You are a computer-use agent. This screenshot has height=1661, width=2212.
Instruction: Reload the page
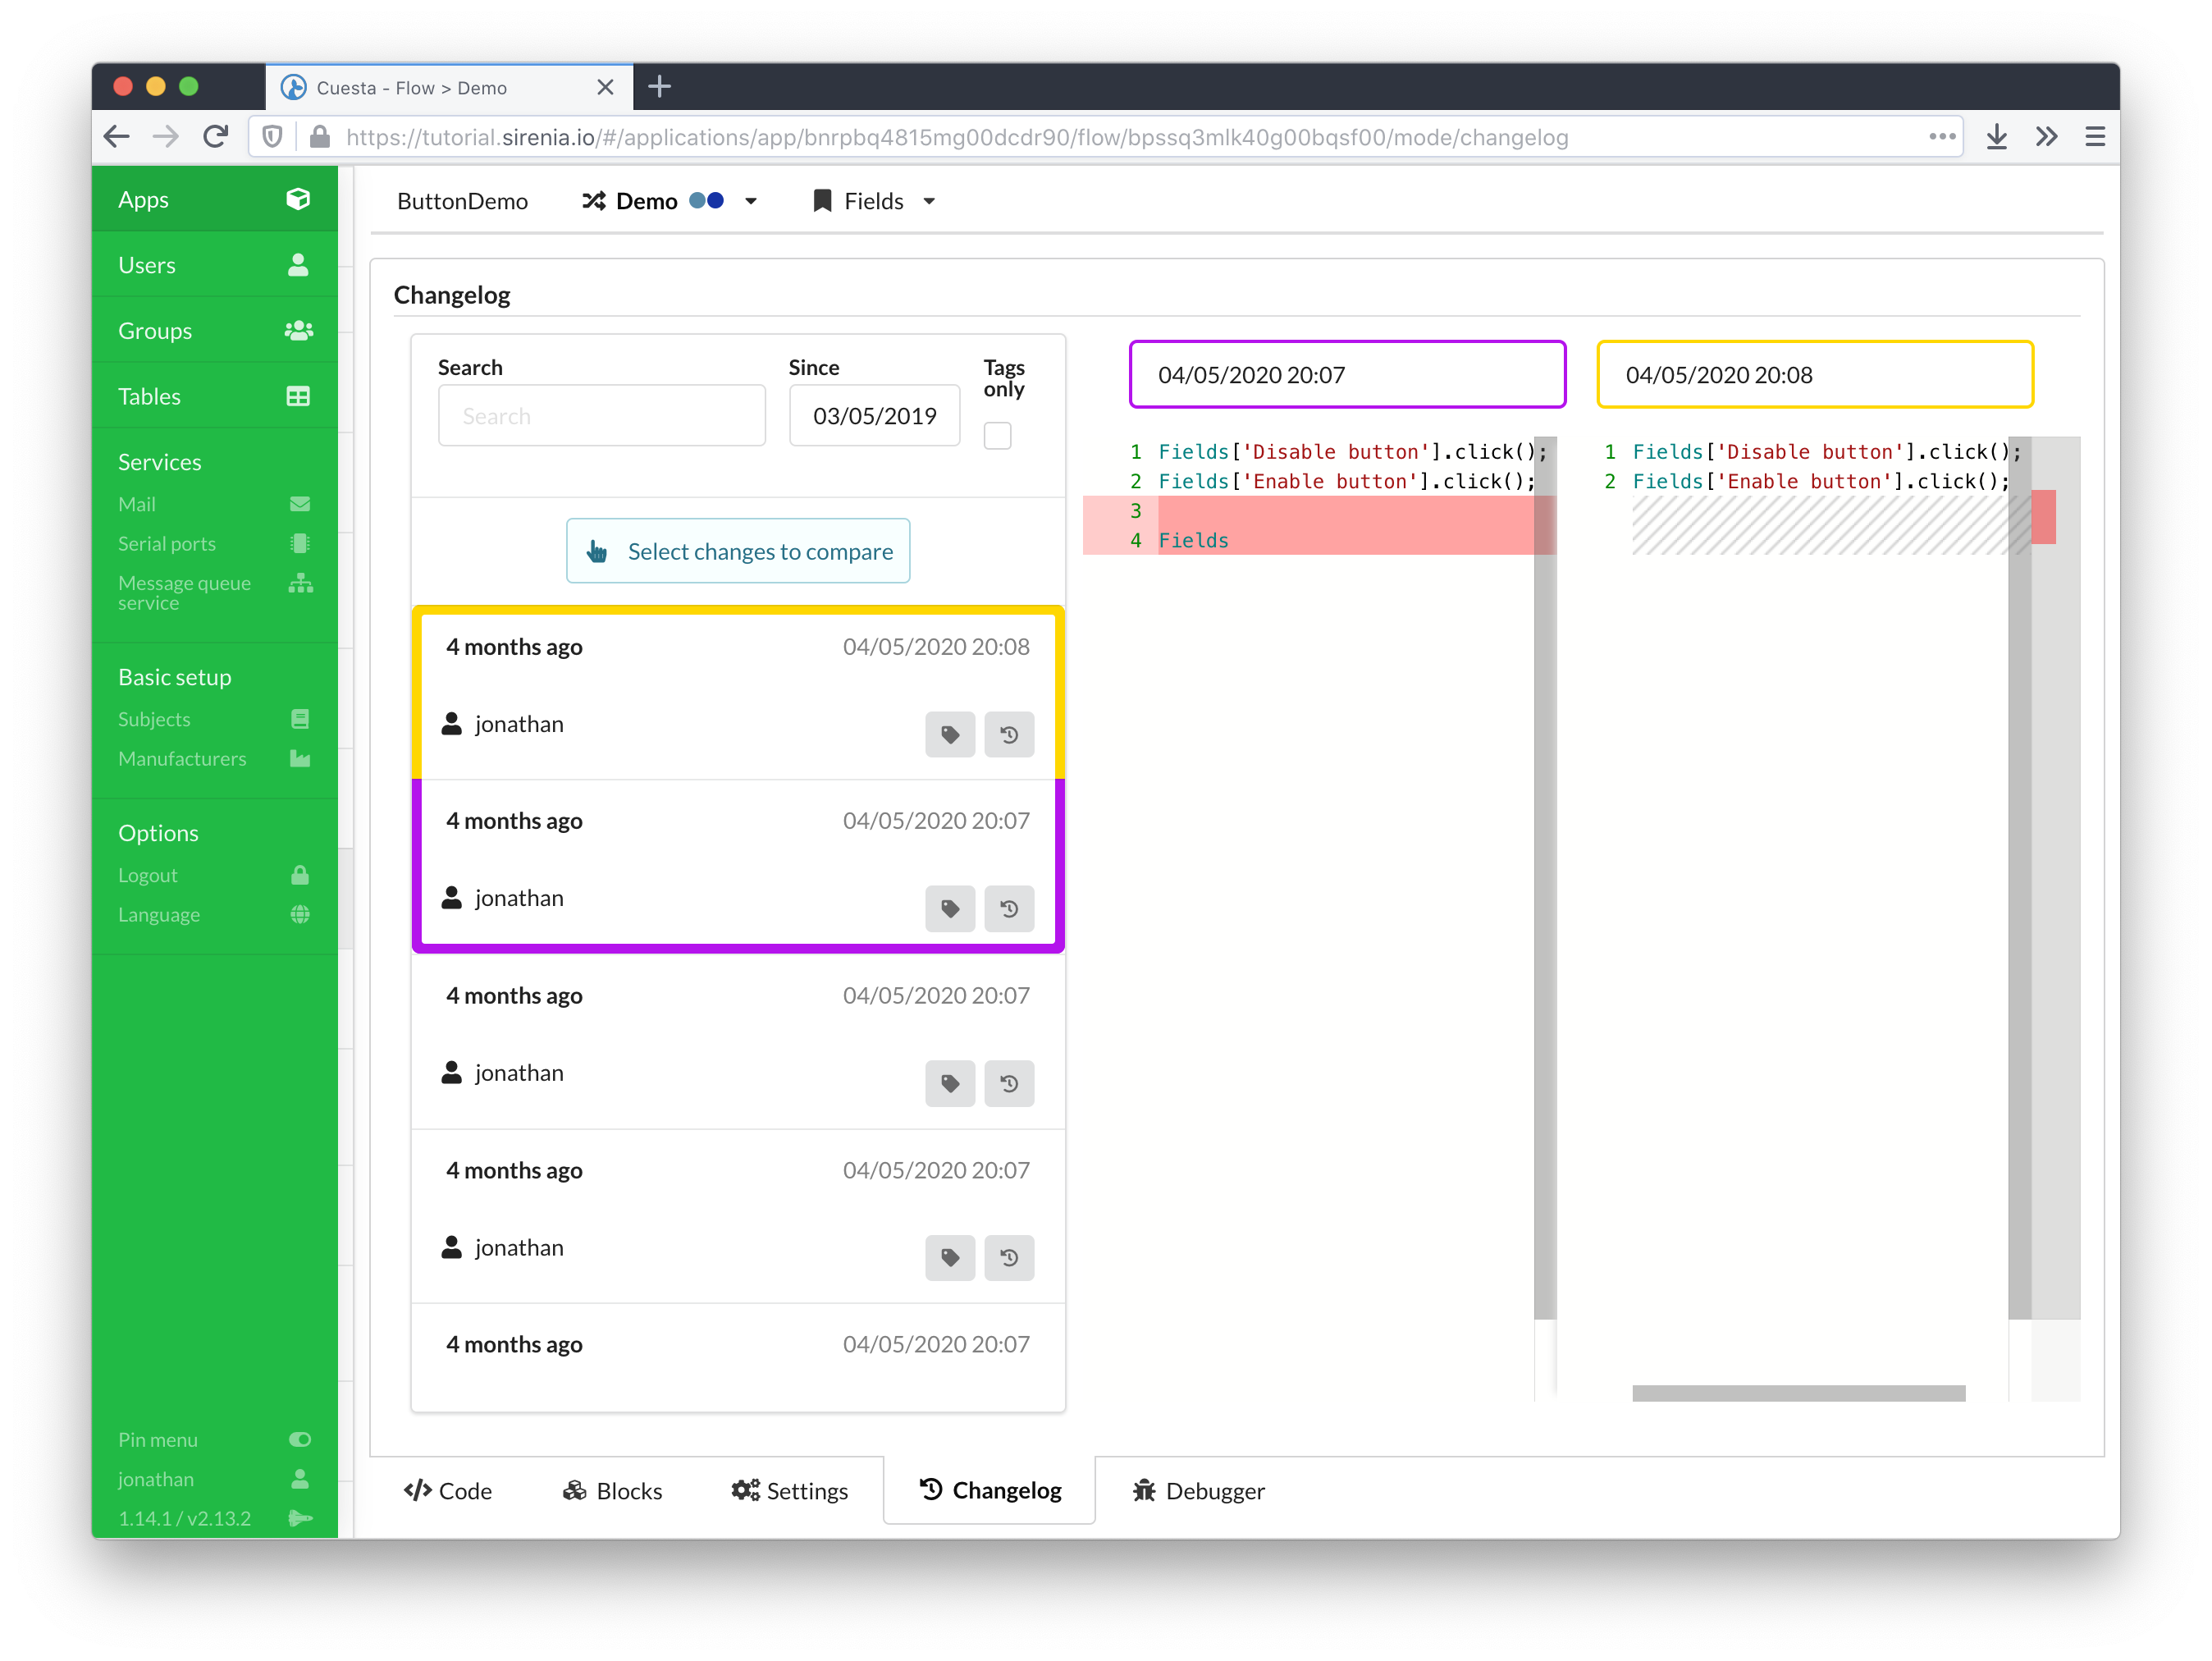(x=215, y=137)
